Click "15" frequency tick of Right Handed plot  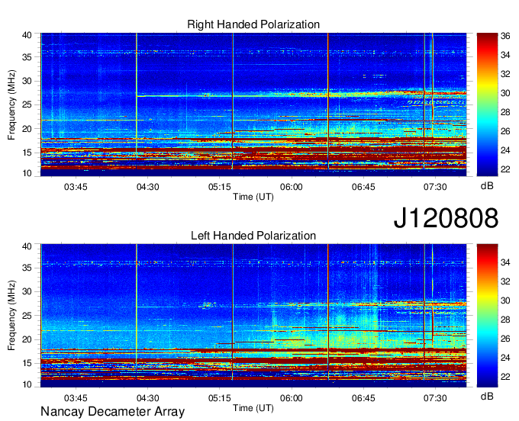point(27,153)
